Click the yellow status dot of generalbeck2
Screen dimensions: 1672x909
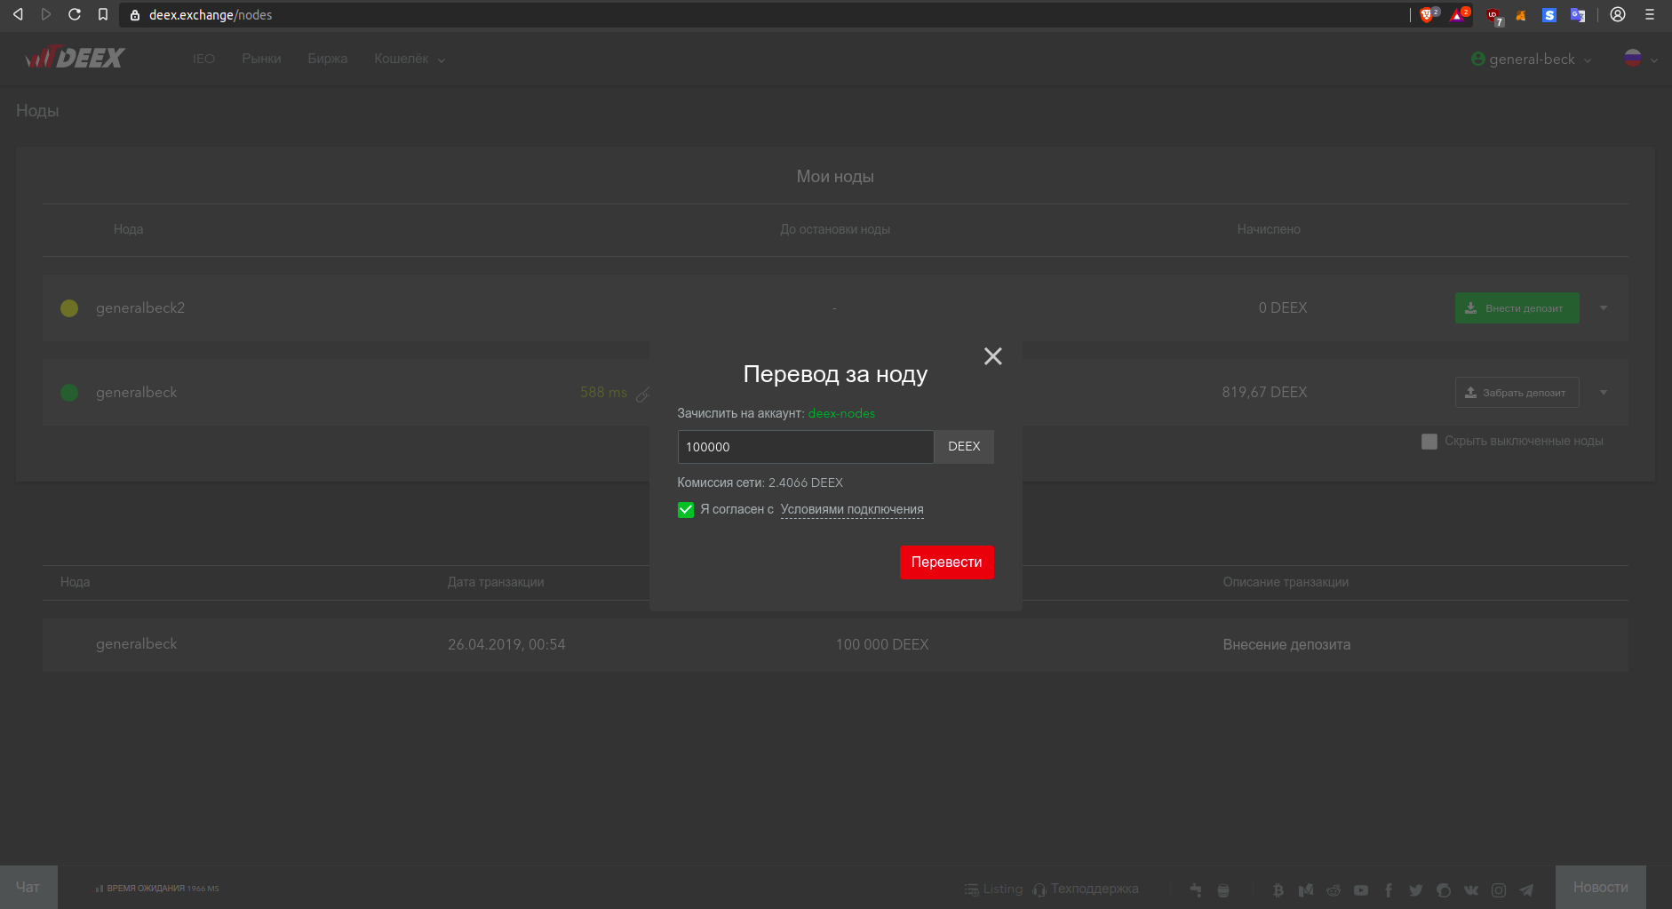click(x=69, y=308)
